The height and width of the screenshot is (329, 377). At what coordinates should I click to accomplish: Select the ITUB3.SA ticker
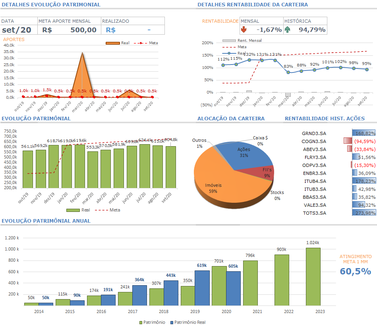click(x=315, y=189)
